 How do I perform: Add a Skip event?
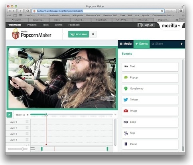(150, 134)
